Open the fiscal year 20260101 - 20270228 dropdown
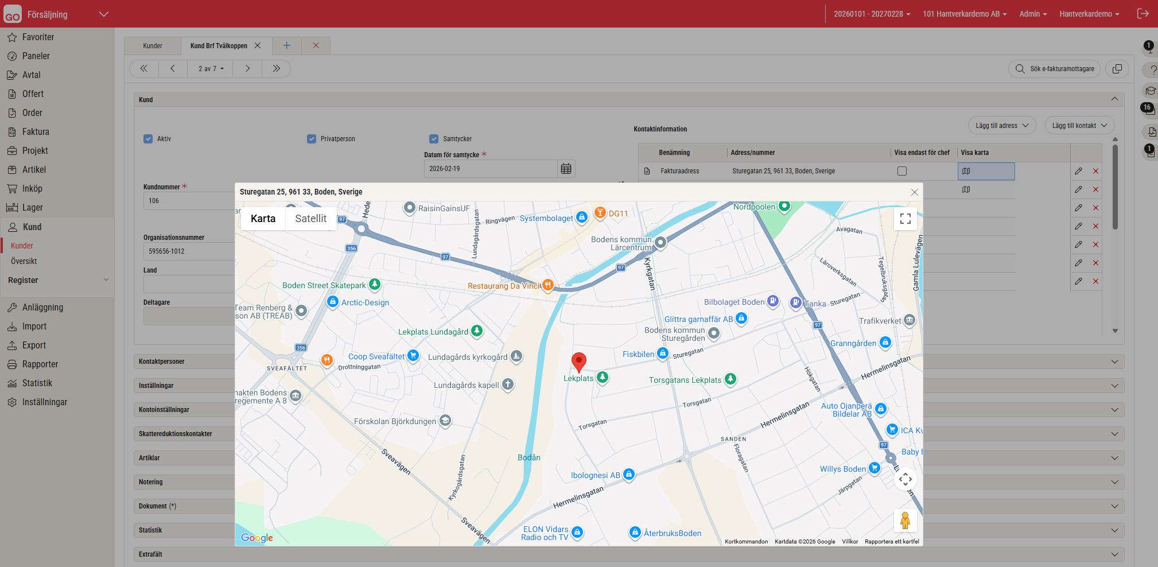 872,14
